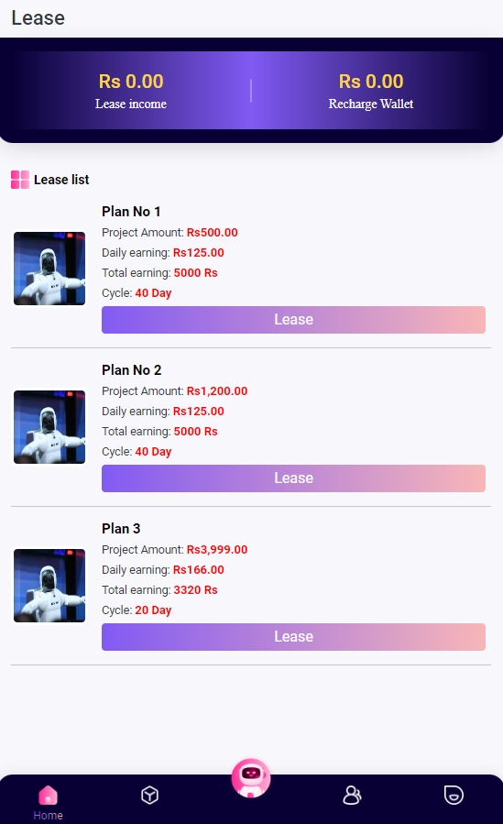Select the Plan No 2 robot thumbnail
503x824 pixels.
pos(49,427)
